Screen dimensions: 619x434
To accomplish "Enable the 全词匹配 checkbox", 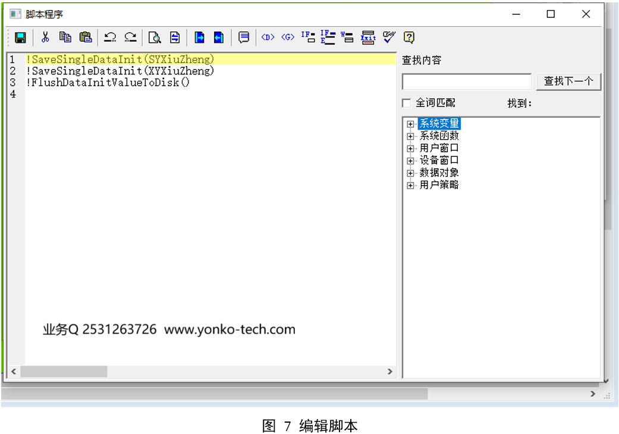I will tap(407, 103).
